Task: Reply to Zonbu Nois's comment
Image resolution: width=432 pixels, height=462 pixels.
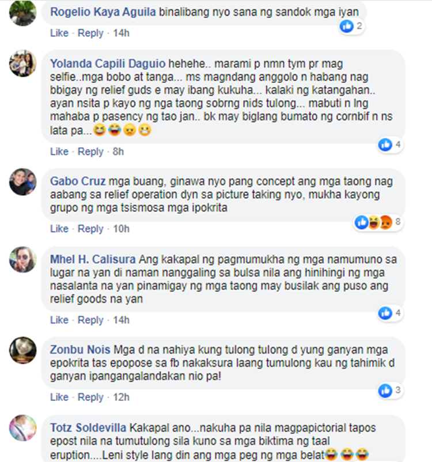Action: [x=90, y=397]
